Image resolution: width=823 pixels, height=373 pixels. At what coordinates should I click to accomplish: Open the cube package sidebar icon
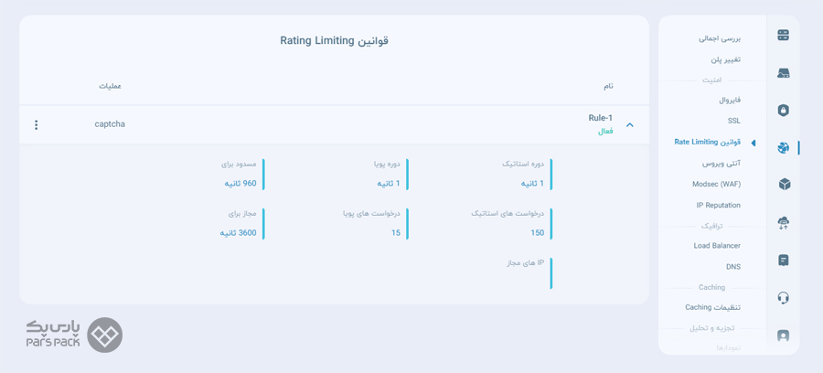coord(785,185)
